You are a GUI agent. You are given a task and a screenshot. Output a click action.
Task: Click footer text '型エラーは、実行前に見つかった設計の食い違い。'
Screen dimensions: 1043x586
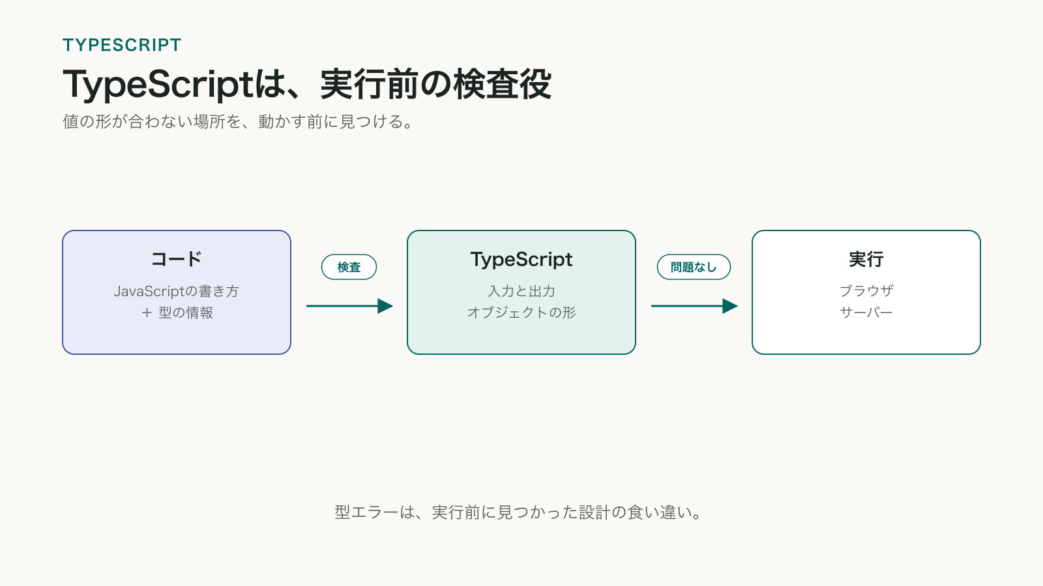click(x=519, y=512)
